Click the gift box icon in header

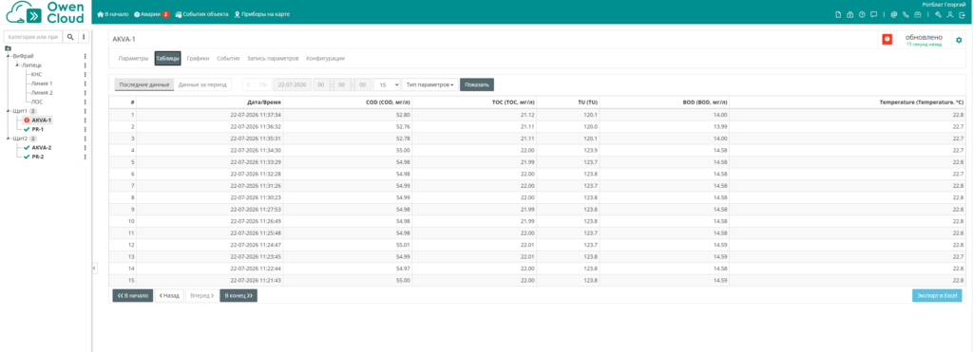click(850, 14)
